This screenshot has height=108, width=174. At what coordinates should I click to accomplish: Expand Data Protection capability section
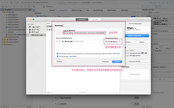(x=56, y=98)
